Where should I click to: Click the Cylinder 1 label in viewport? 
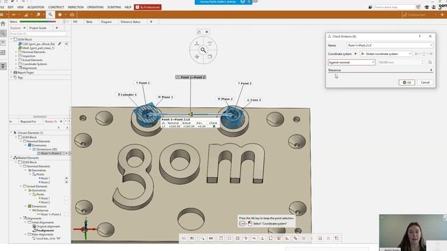(x=127, y=95)
